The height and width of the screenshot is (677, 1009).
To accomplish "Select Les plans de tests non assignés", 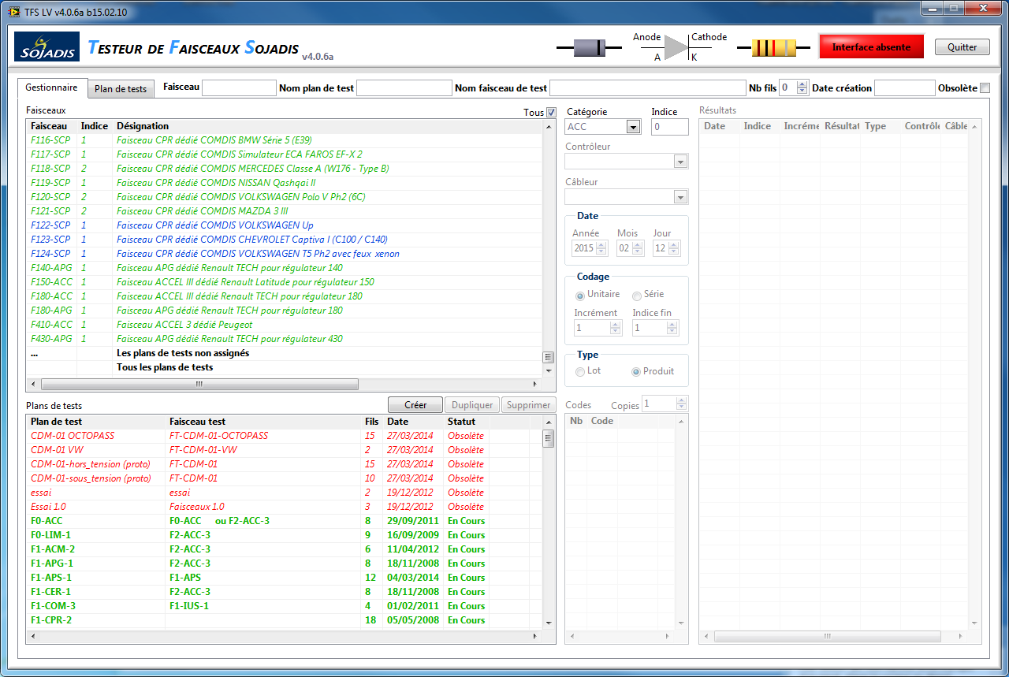I will pos(285,353).
